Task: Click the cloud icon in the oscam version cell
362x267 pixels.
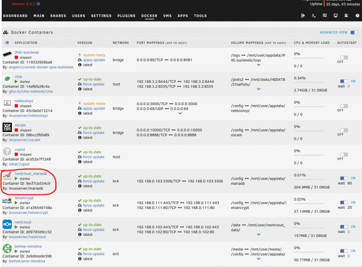Action: click(x=80, y=133)
